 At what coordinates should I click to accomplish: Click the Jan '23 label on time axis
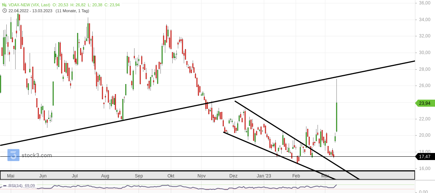tap(264, 176)
